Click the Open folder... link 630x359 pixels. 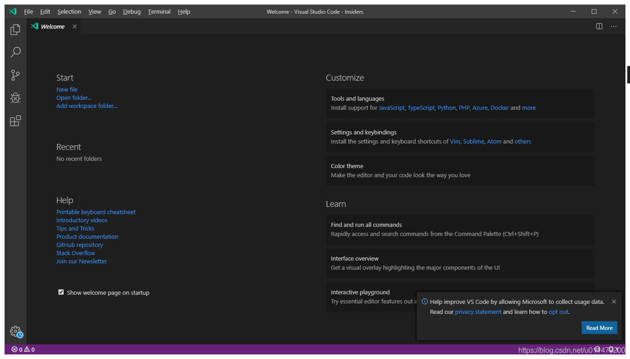tap(74, 97)
